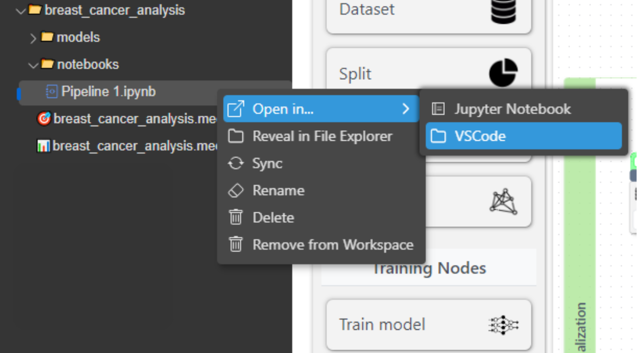Click the Pipeline 1.ipynb notebook file icon

52,92
